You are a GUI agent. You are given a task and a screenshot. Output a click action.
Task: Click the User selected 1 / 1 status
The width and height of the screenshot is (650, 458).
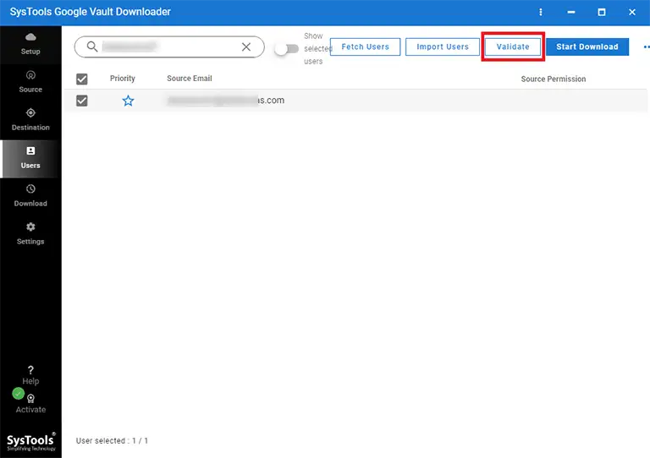pyautogui.click(x=112, y=440)
